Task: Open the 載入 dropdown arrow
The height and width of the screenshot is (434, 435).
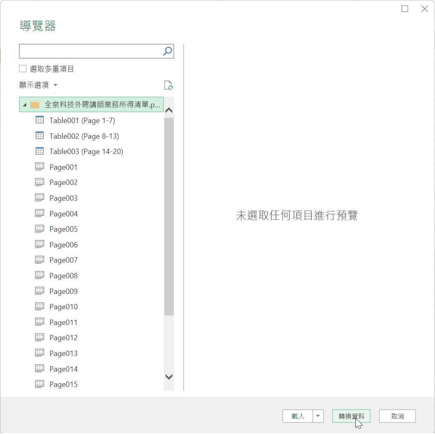Action: pos(318,416)
